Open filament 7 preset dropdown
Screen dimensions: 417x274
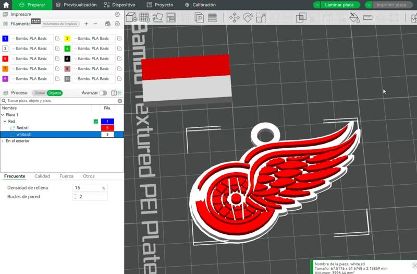point(32,69)
